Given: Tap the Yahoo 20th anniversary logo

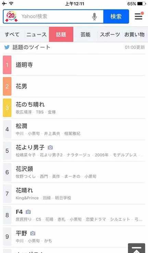Looking at the screenshot, I should point(11,16).
